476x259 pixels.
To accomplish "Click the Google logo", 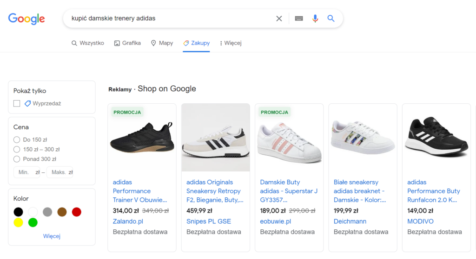I will 26,19.
